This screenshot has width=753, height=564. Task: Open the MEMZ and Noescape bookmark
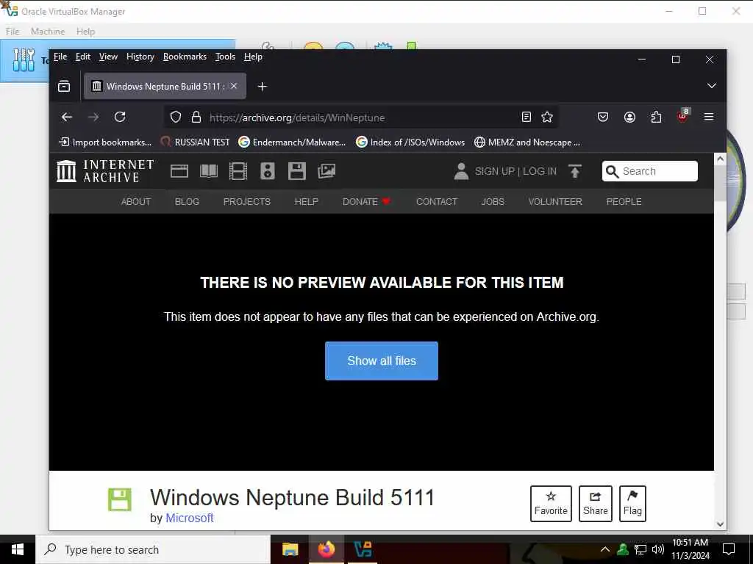[x=527, y=142]
